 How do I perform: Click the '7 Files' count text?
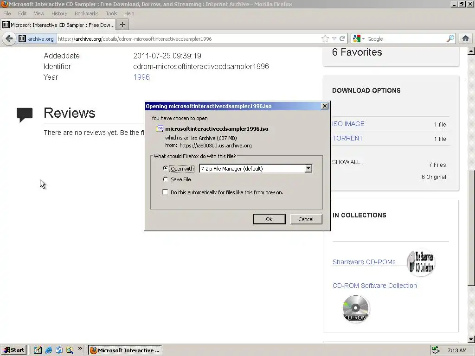437,165
